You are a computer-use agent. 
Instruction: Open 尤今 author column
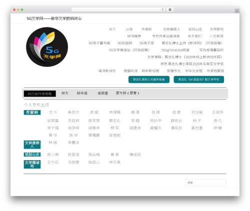click(53, 112)
